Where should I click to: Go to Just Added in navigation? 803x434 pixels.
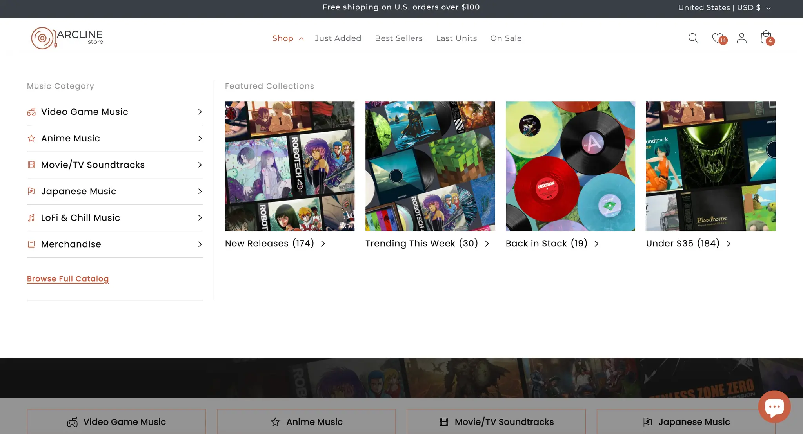tap(338, 38)
